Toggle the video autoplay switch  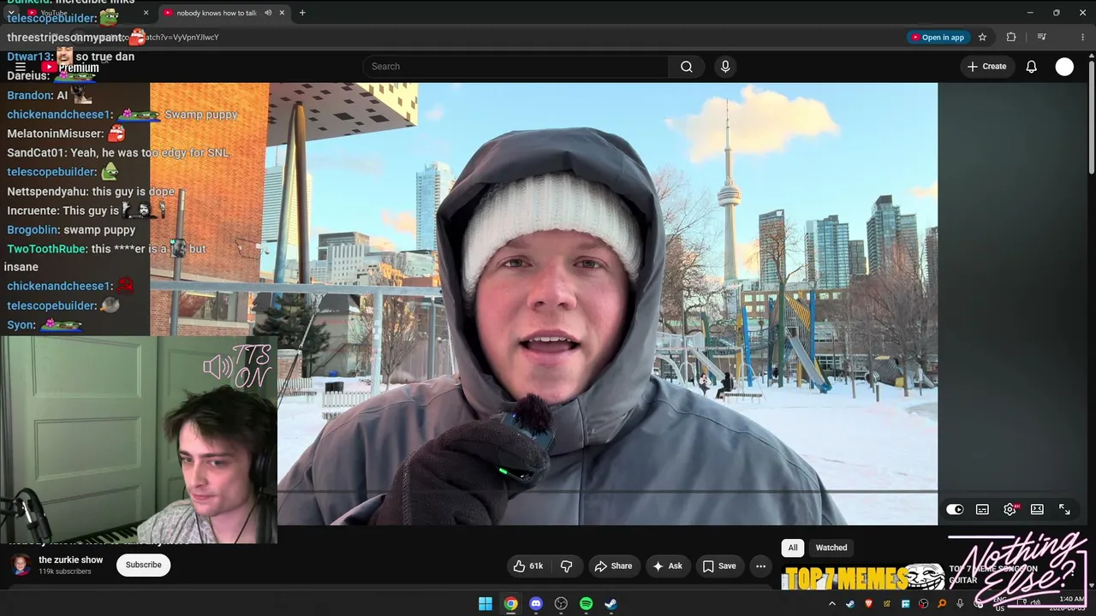(955, 509)
